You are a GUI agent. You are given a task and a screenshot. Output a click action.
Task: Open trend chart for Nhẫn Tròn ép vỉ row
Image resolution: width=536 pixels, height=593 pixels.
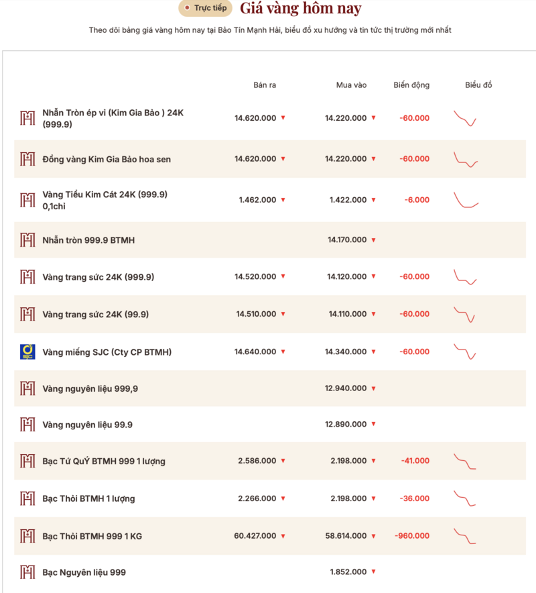[465, 118]
